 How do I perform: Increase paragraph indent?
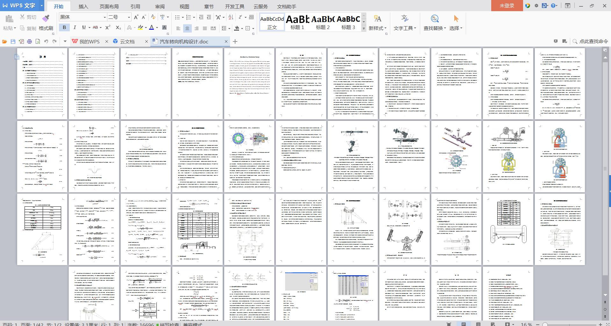pyautogui.click(x=209, y=17)
